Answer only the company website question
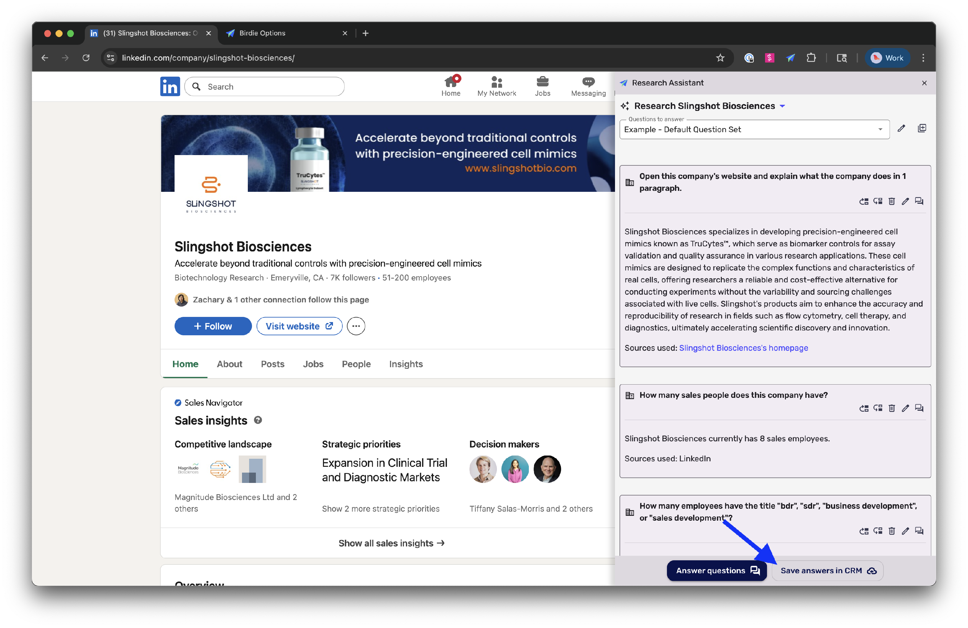 pyautogui.click(x=919, y=201)
